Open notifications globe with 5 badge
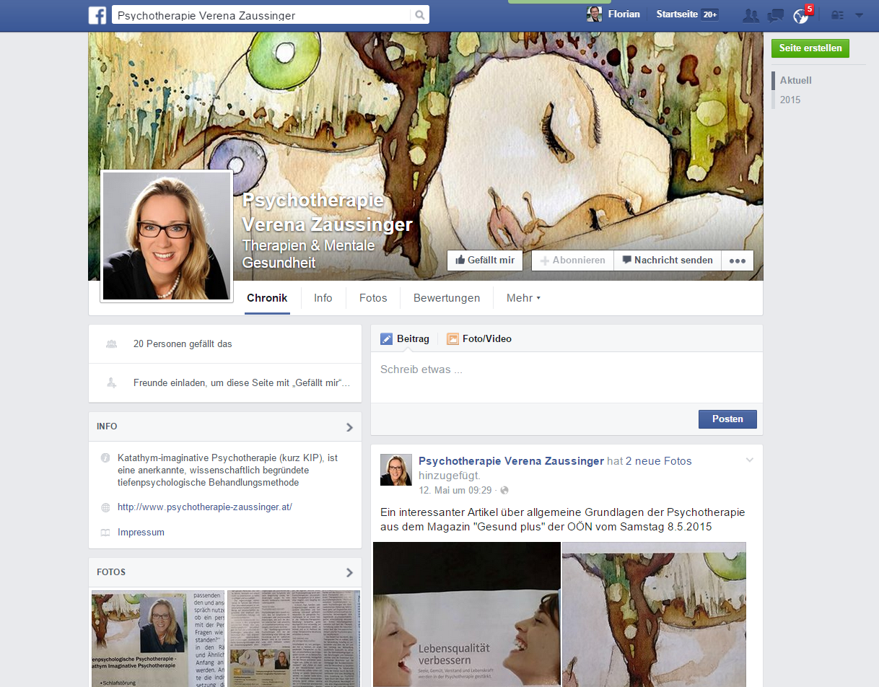The image size is (879, 687). coord(801,15)
